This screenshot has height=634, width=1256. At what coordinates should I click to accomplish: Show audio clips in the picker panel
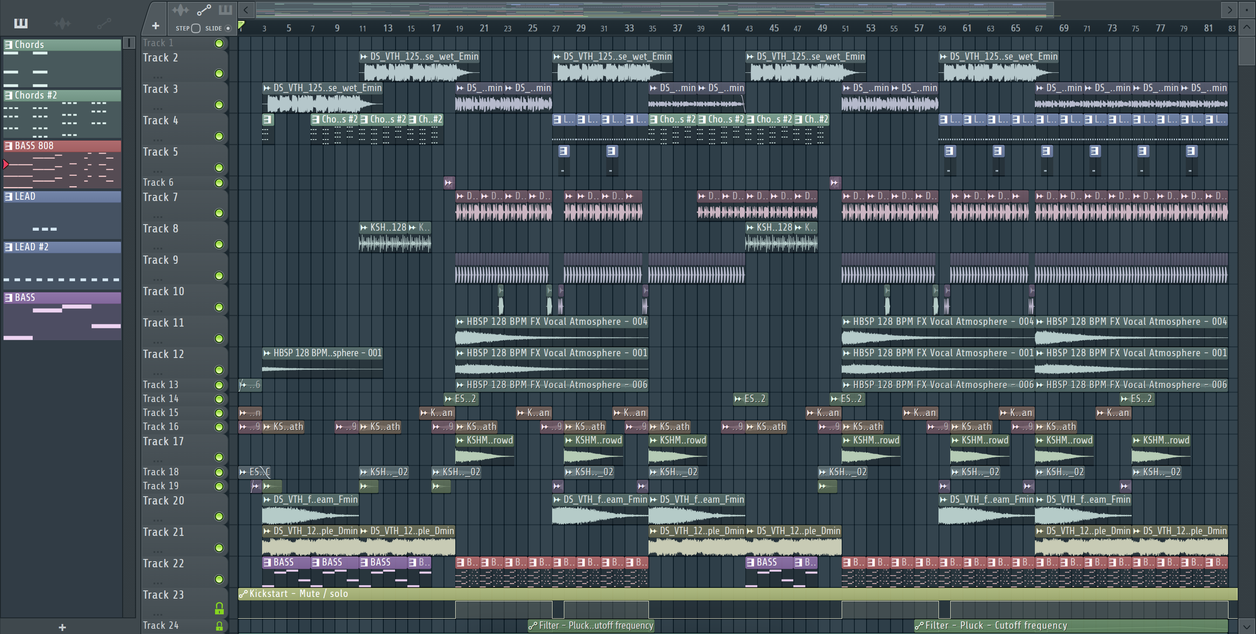point(62,23)
